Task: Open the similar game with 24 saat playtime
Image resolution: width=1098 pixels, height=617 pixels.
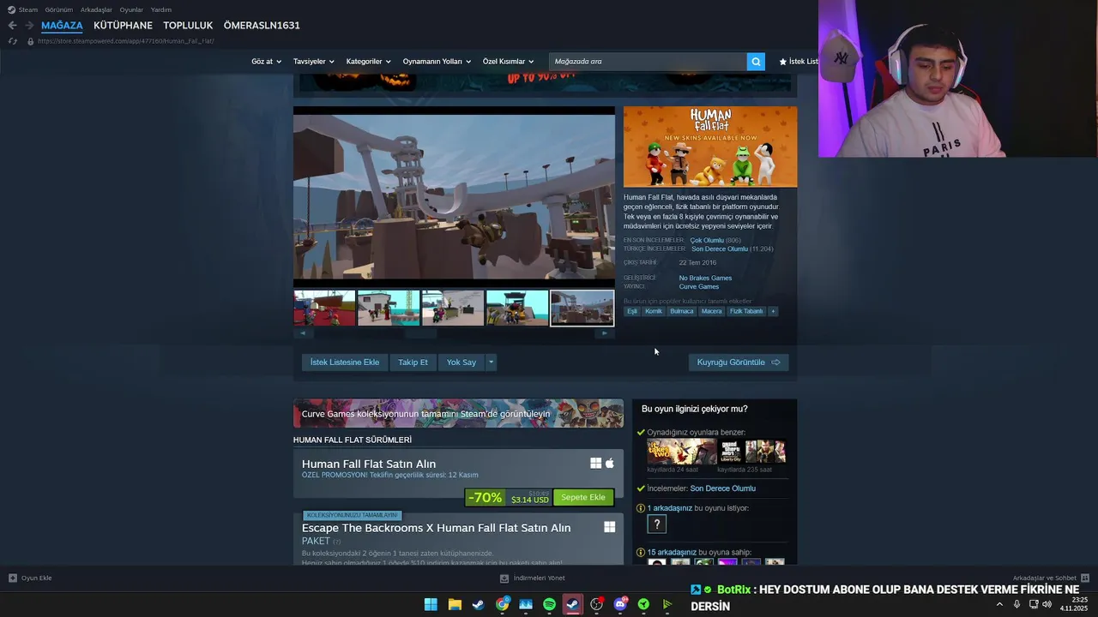Action: [x=682, y=452]
